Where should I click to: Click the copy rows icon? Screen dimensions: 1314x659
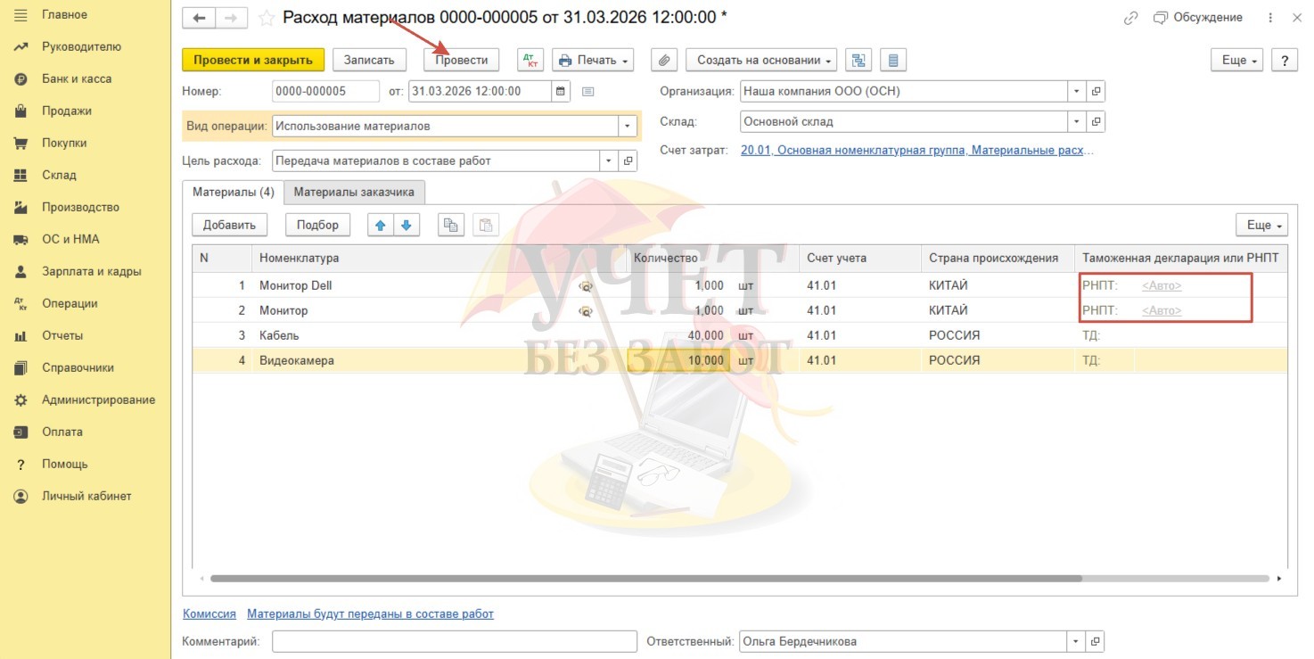click(451, 225)
